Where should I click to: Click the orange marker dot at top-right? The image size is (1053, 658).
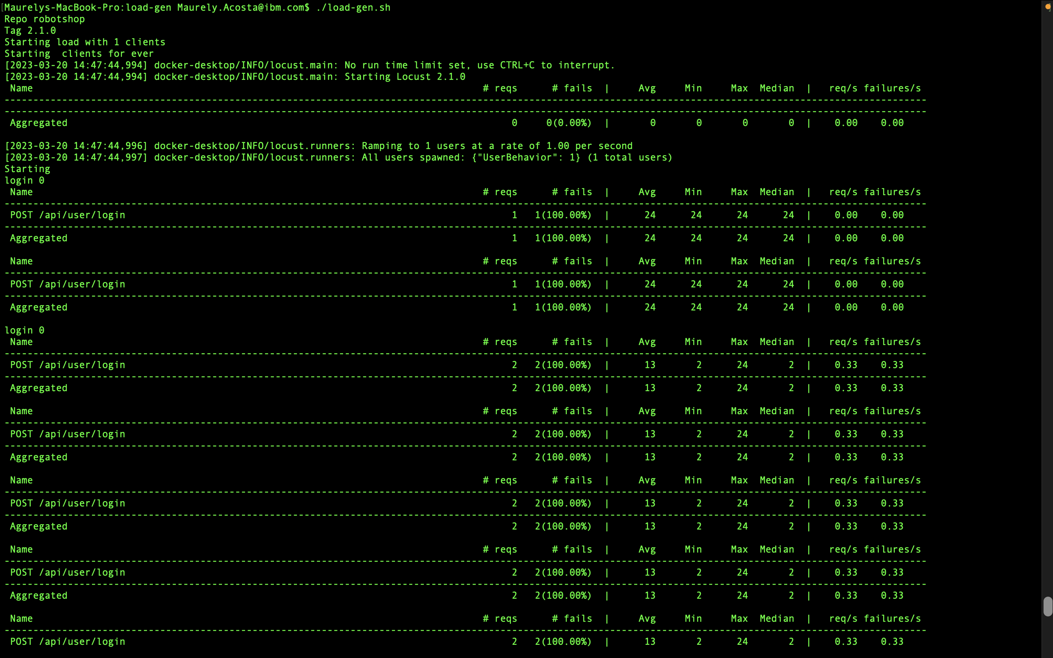1048,7
